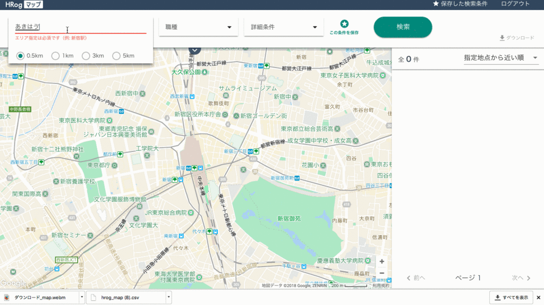Click the 東京医科大学病院 marker
This screenshot has height=305, width=544.
pyautogui.click(x=109, y=121)
